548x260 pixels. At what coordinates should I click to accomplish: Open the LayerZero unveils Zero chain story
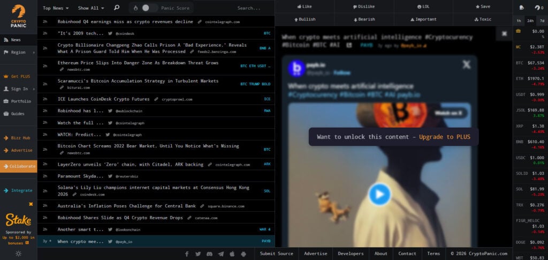(131, 164)
